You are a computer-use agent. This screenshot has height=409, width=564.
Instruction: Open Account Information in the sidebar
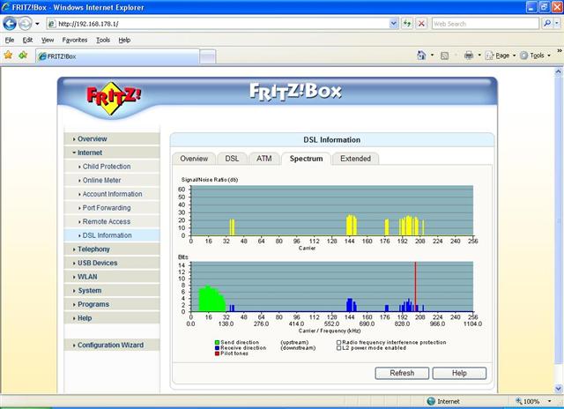[x=112, y=194]
